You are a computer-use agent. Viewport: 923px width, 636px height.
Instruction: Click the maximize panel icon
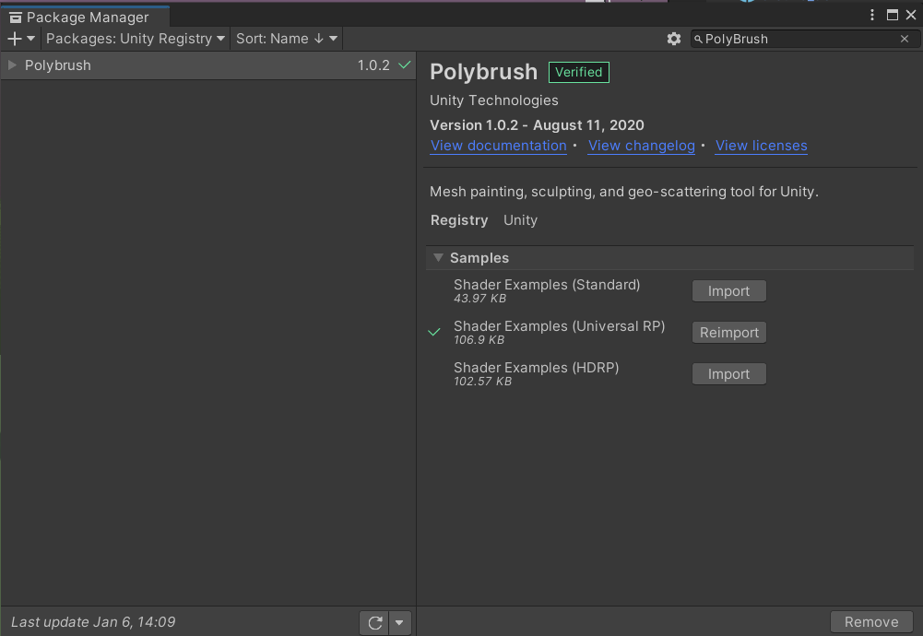click(x=891, y=15)
